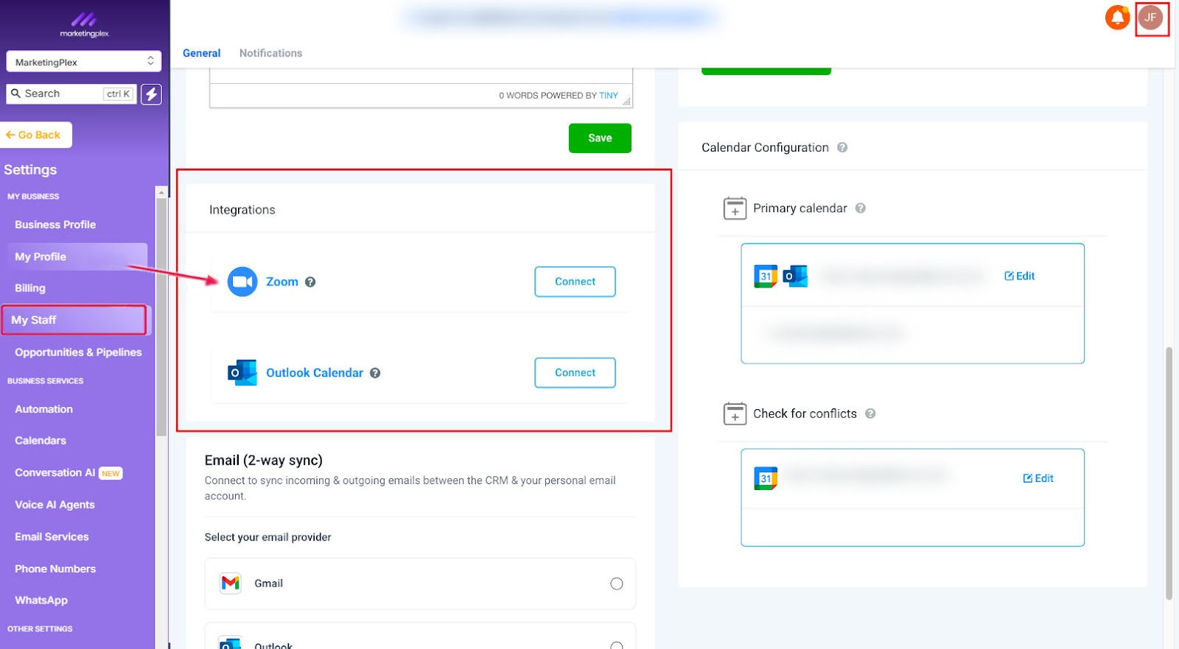Viewport: 1179px width, 649px height.
Task: Open My Staff settings
Action: 74,320
